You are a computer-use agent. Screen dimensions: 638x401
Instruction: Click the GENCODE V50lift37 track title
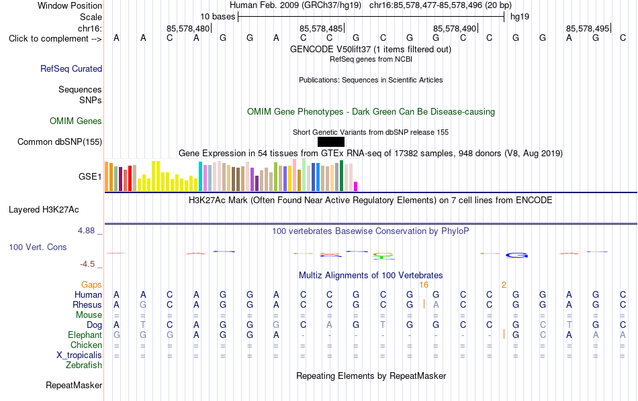click(x=371, y=49)
